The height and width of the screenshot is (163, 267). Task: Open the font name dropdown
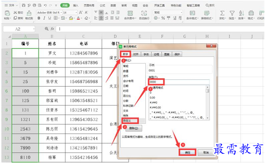[x=61, y=12]
